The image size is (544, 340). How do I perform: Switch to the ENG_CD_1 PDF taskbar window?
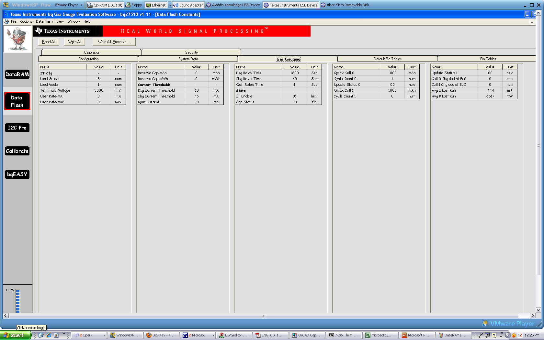point(270,335)
